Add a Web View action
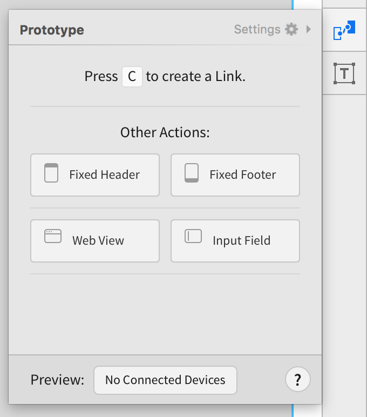This screenshot has height=417, width=367. [95, 241]
